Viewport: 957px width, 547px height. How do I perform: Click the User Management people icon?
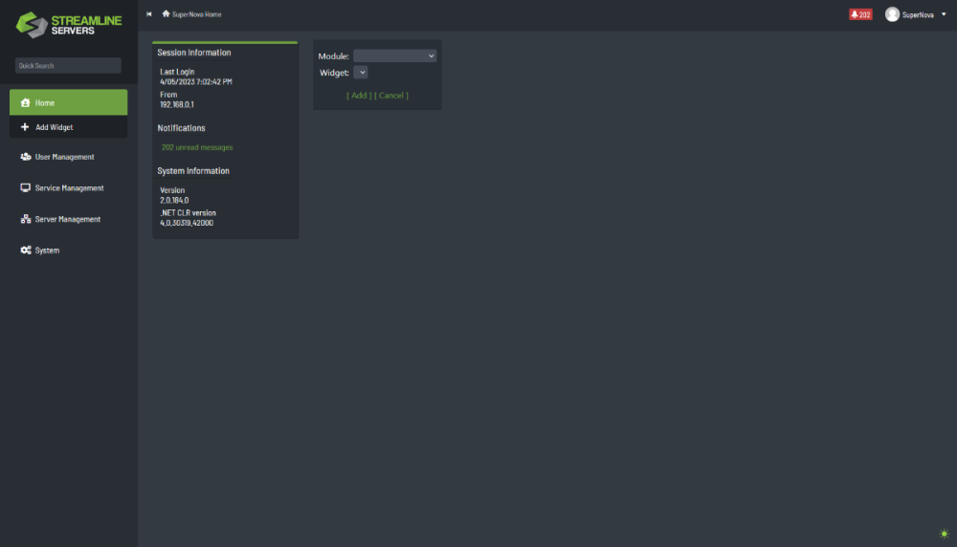[x=26, y=157]
